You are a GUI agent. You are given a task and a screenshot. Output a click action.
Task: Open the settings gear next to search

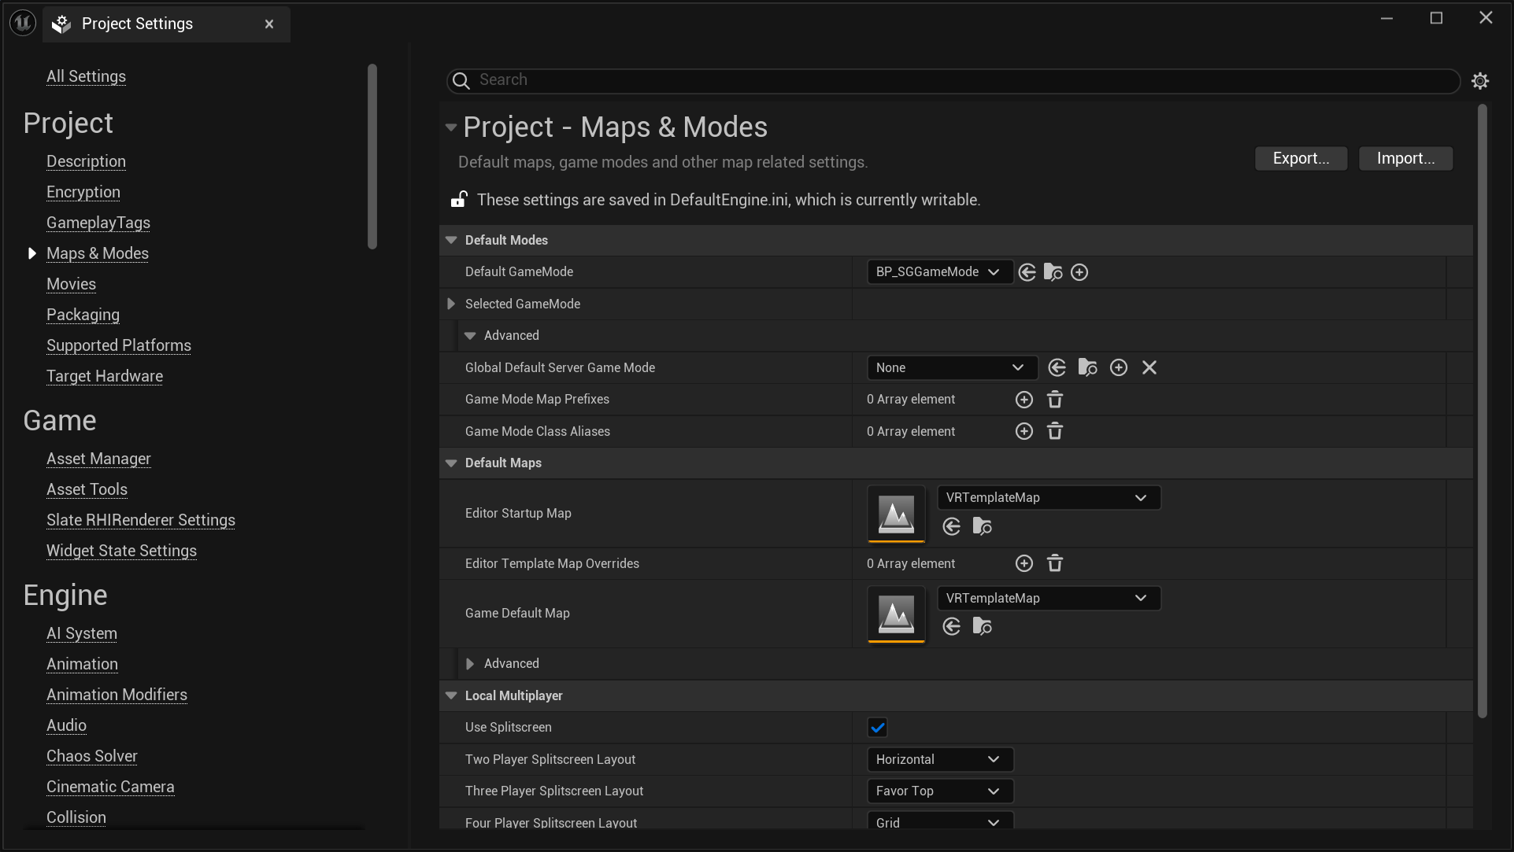pos(1479,81)
